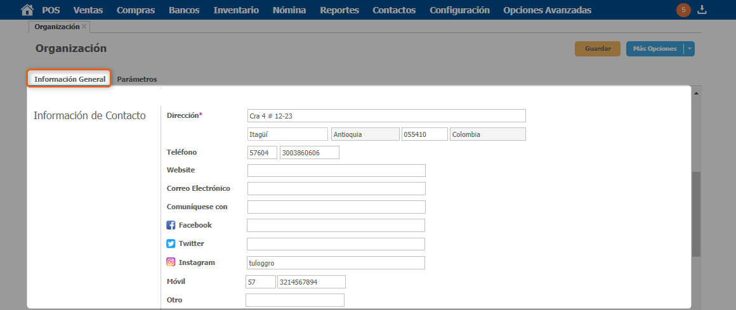Open the Inventario menu
Screen dimensions: 736x310
236,10
